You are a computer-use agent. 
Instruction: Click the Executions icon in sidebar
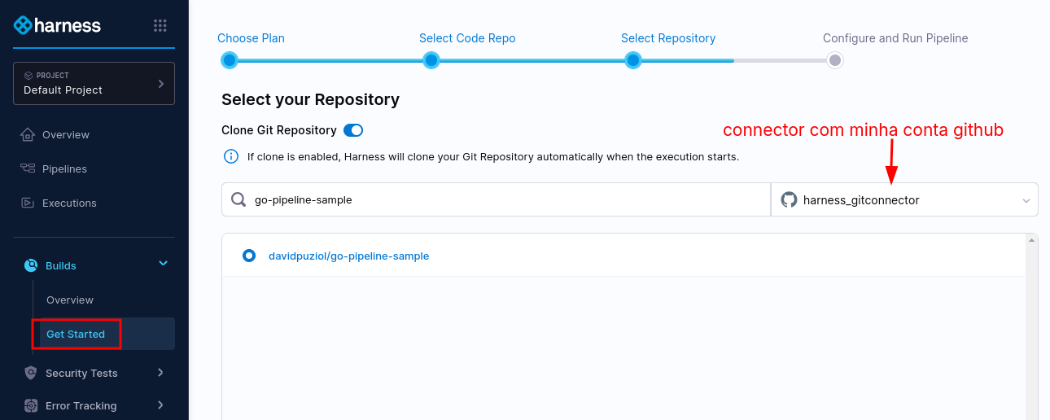28,203
